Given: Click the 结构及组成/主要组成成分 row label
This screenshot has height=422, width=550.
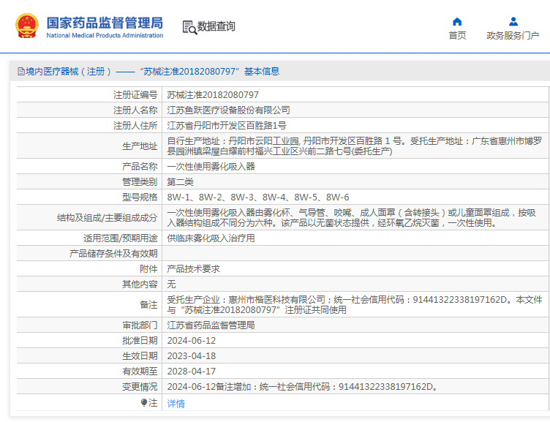Looking at the screenshot, I should pyautogui.click(x=107, y=217).
